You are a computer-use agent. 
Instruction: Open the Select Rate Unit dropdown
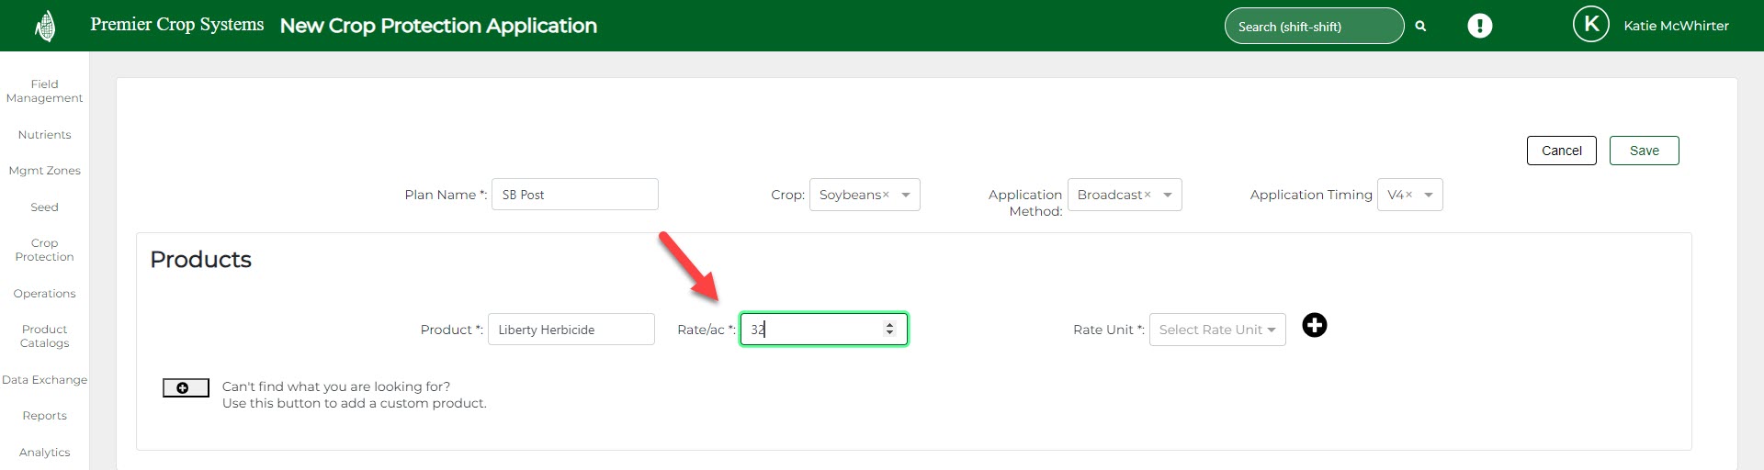click(x=1216, y=330)
